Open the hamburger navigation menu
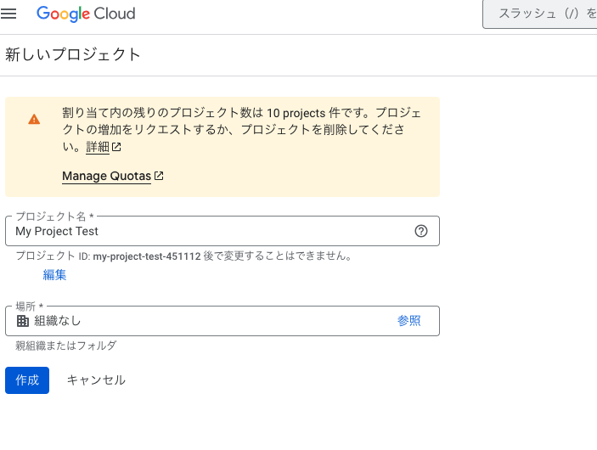The width and height of the screenshot is (597, 450). point(9,14)
